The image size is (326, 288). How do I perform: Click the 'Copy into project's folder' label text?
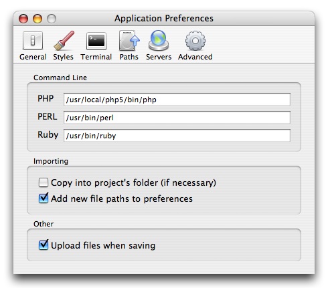(x=133, y=183)
